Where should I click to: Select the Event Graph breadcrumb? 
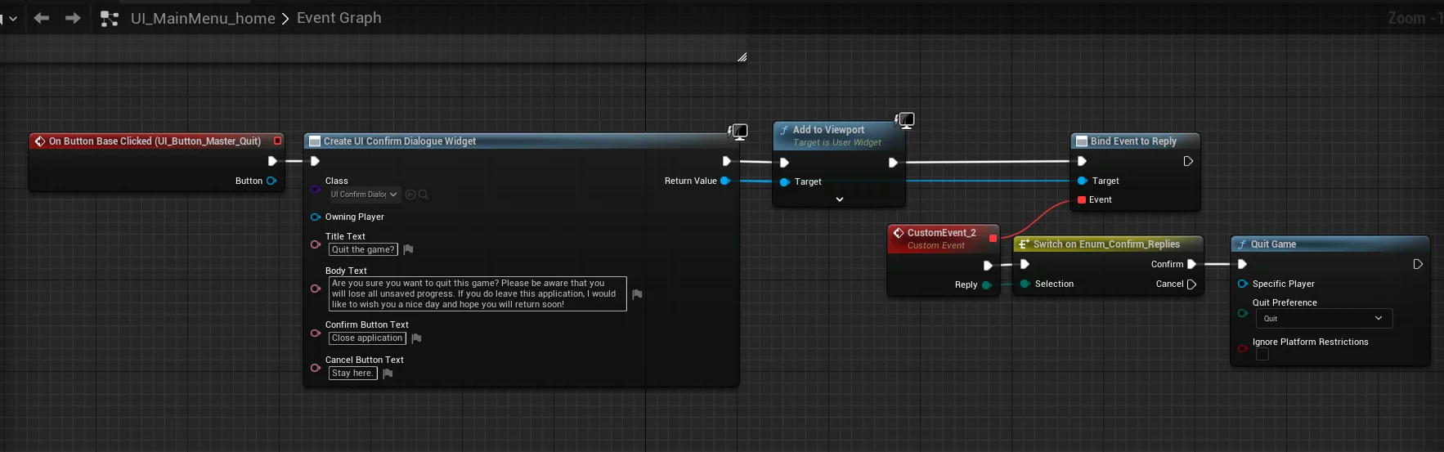coord(339,18)
